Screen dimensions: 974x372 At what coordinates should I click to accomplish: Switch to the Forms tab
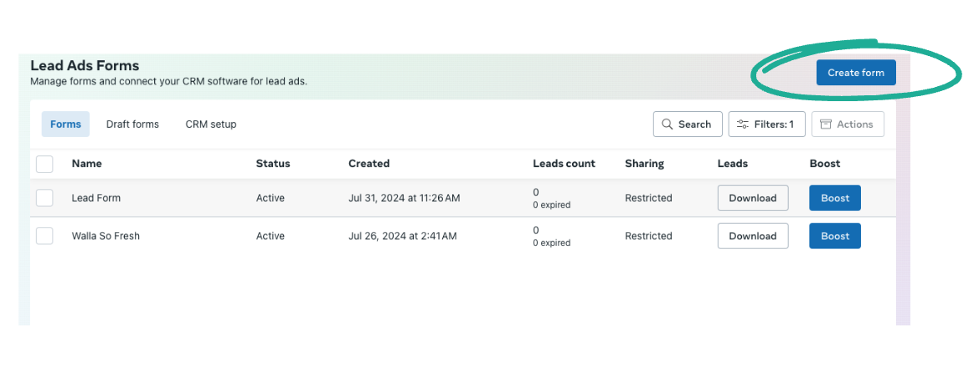coord(65,125)
